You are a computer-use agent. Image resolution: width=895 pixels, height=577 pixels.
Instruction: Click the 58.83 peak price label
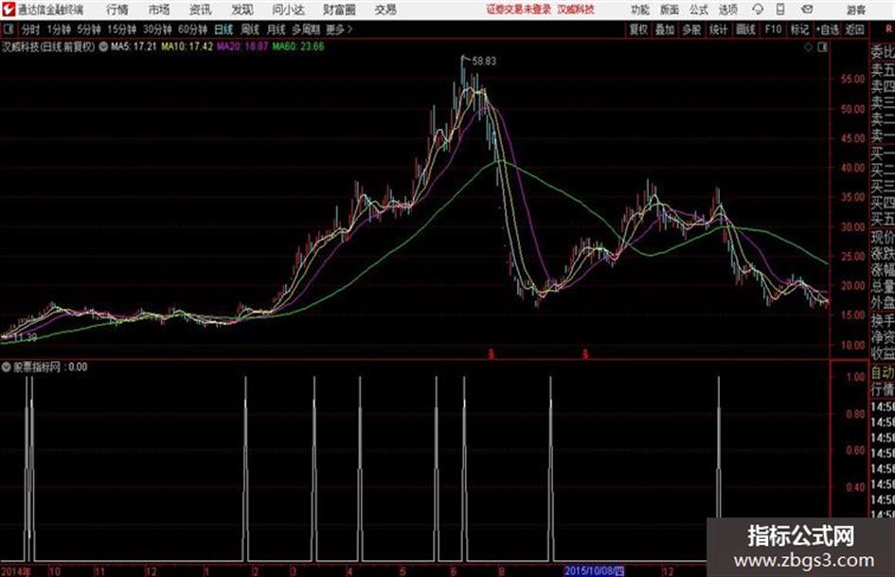484,62
